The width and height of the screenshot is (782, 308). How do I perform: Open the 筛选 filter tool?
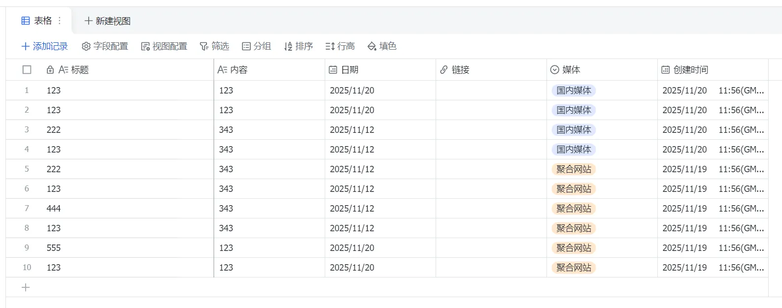[x=214, y=46]
